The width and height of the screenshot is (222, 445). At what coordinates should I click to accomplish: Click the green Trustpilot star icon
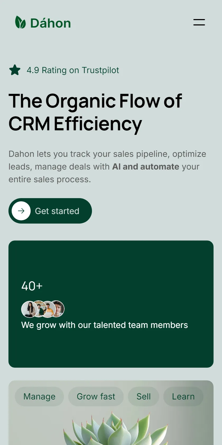(x=15, y=70)
